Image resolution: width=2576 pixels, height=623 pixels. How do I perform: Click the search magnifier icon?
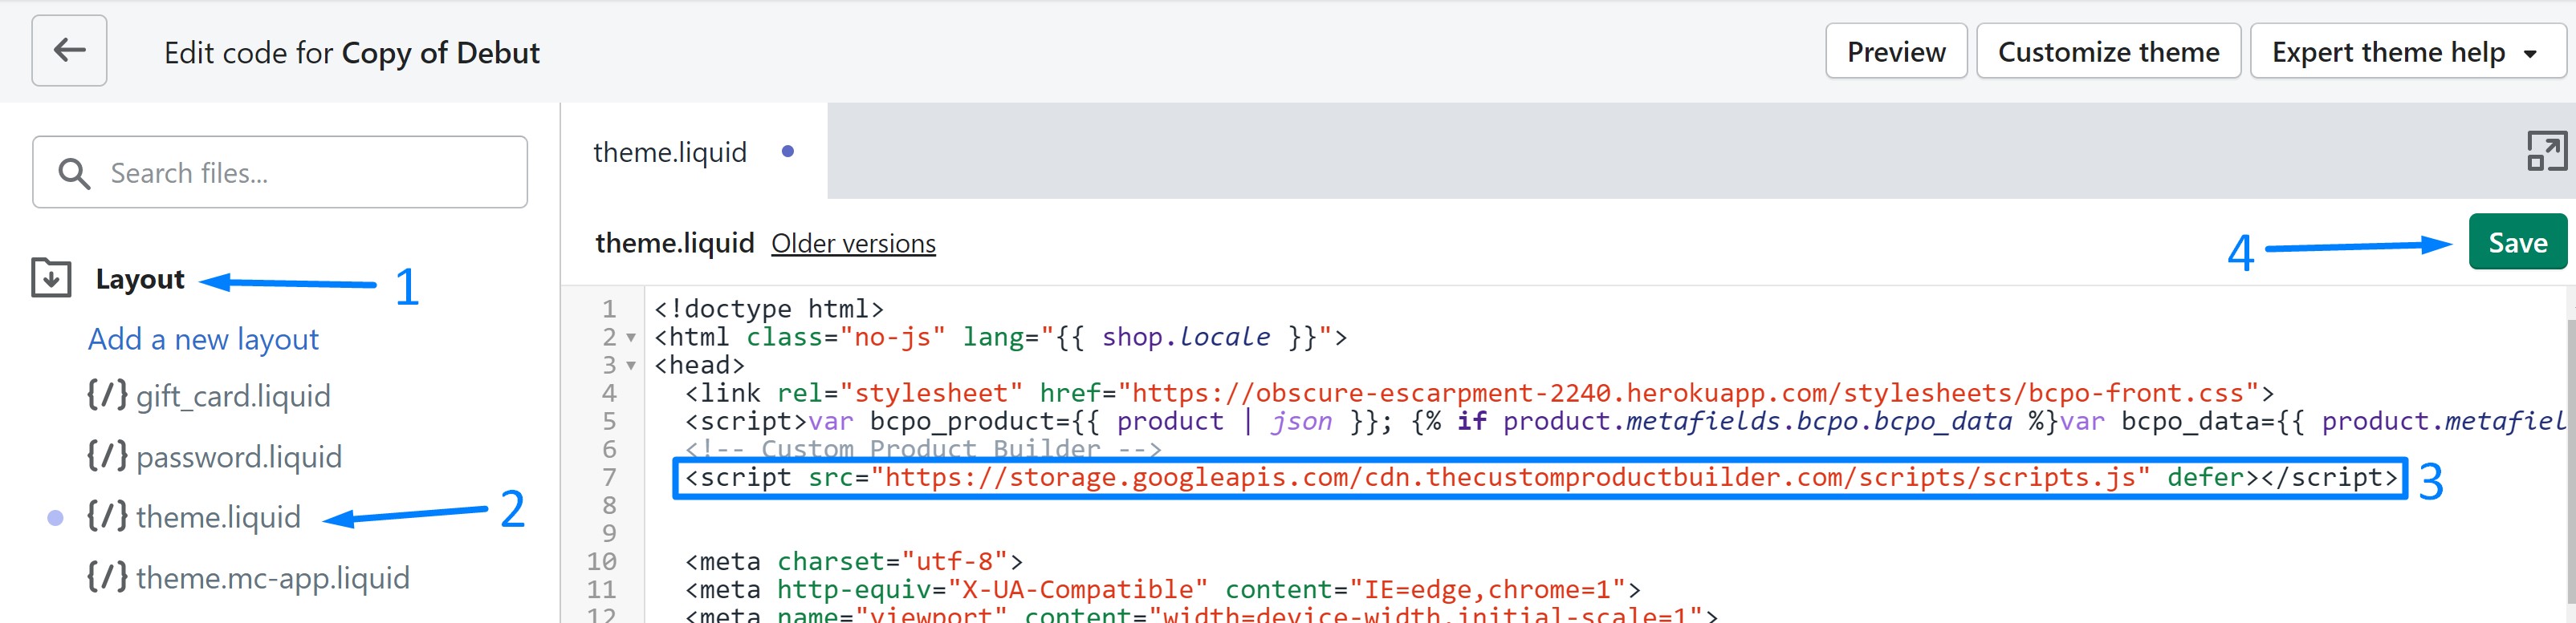point(74,174)
